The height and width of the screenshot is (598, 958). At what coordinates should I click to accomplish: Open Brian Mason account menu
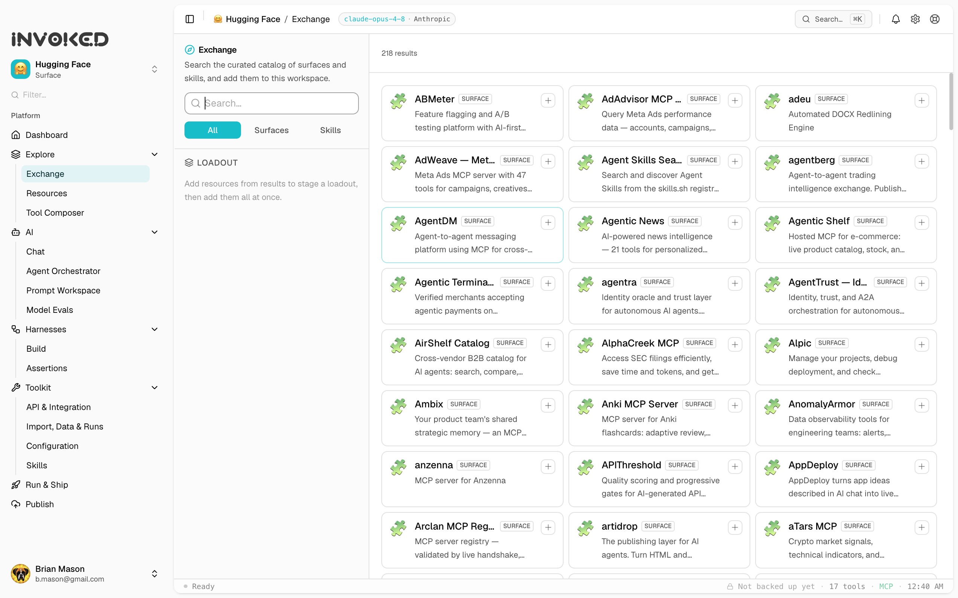85,573
